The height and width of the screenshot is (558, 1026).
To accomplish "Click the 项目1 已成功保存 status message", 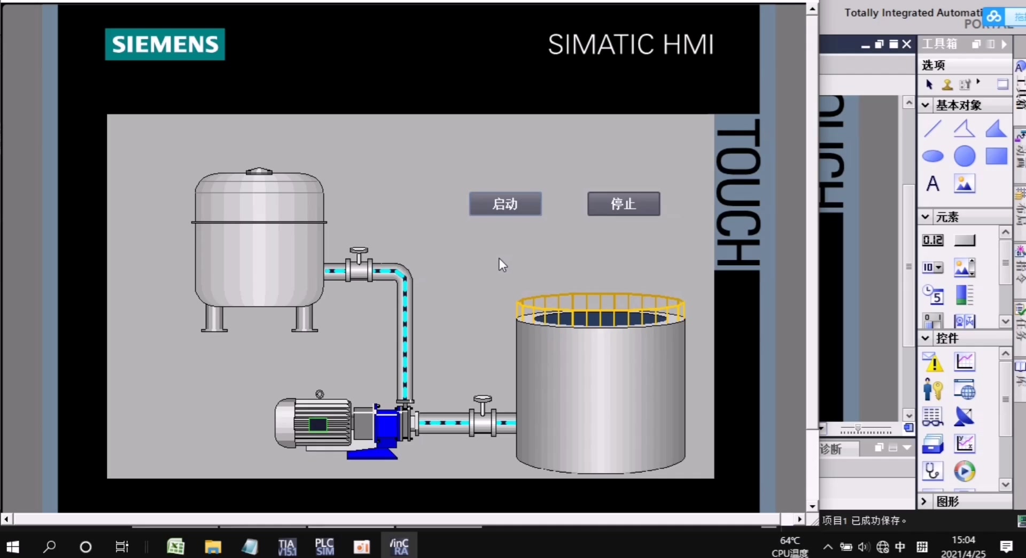I will tap(864, 521).
